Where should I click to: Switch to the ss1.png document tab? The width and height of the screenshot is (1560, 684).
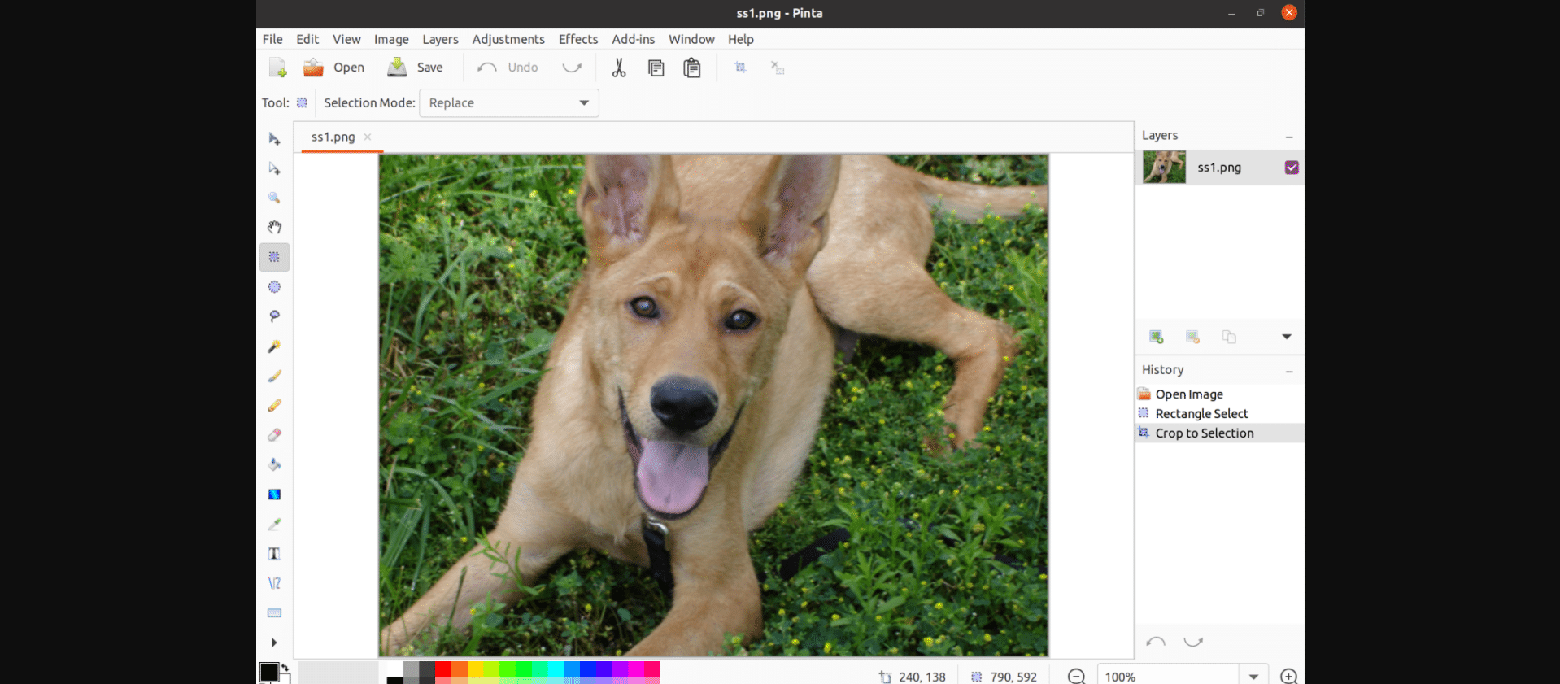point(333,137)
